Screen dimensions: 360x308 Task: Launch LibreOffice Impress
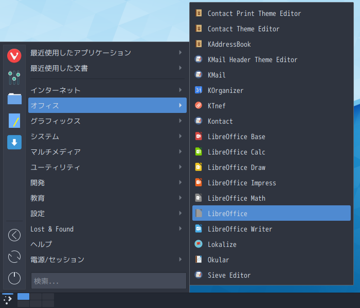point(272,182)
